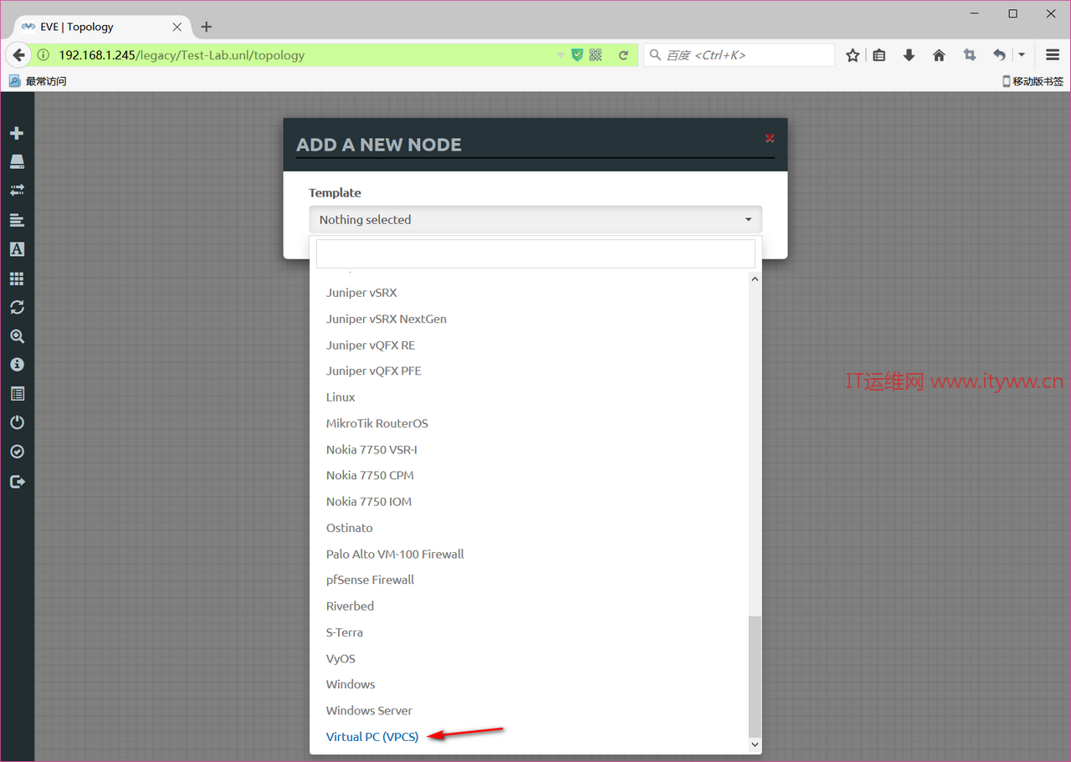This screenshot has width=1071, height=762.
Task: Close the Add a New Node dialog
Action: (770, 138)
